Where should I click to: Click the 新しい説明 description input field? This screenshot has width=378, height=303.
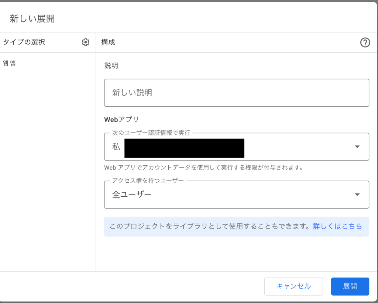pyautogui.click(x=236, y=93)
